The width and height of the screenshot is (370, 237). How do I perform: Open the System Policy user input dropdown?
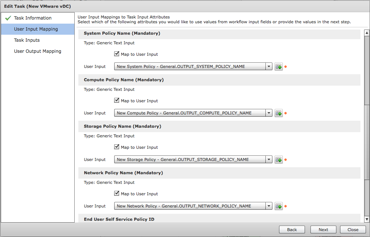[x=193, y=66]
